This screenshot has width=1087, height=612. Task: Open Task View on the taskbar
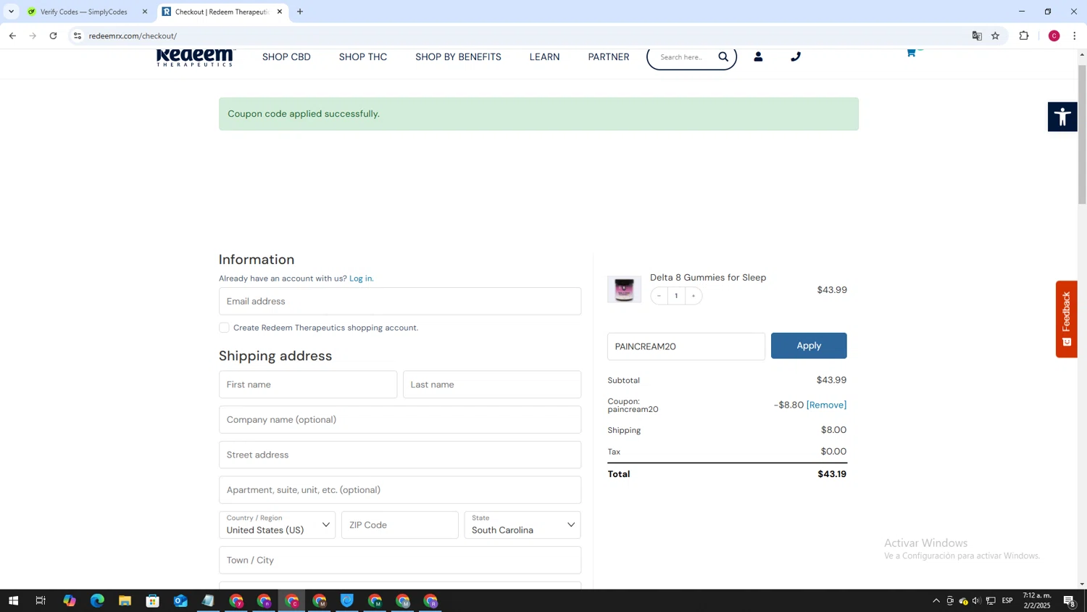[x=41, y=600]
